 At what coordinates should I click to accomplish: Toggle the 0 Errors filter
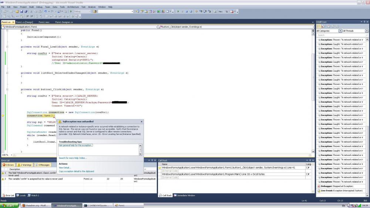click(9, 165)
